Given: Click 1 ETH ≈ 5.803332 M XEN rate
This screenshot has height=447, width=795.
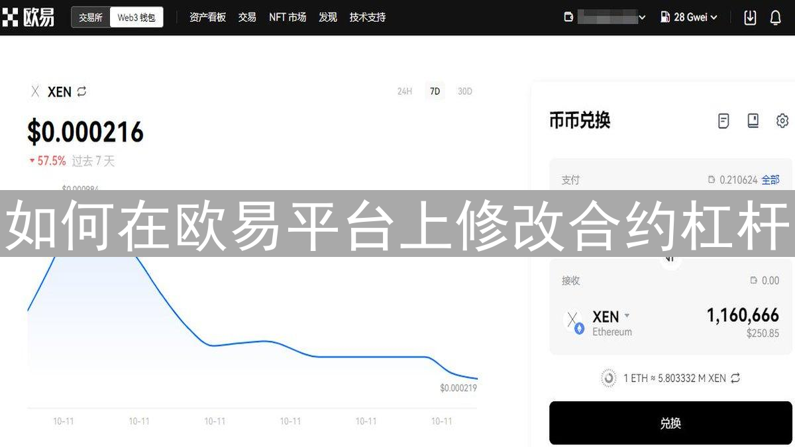Looking at the screenshot, I should point(674,378).
